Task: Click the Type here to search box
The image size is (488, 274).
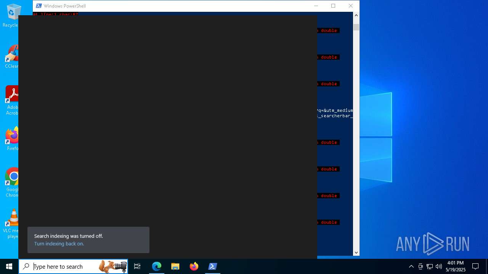Action: click(x=73, y=266)
